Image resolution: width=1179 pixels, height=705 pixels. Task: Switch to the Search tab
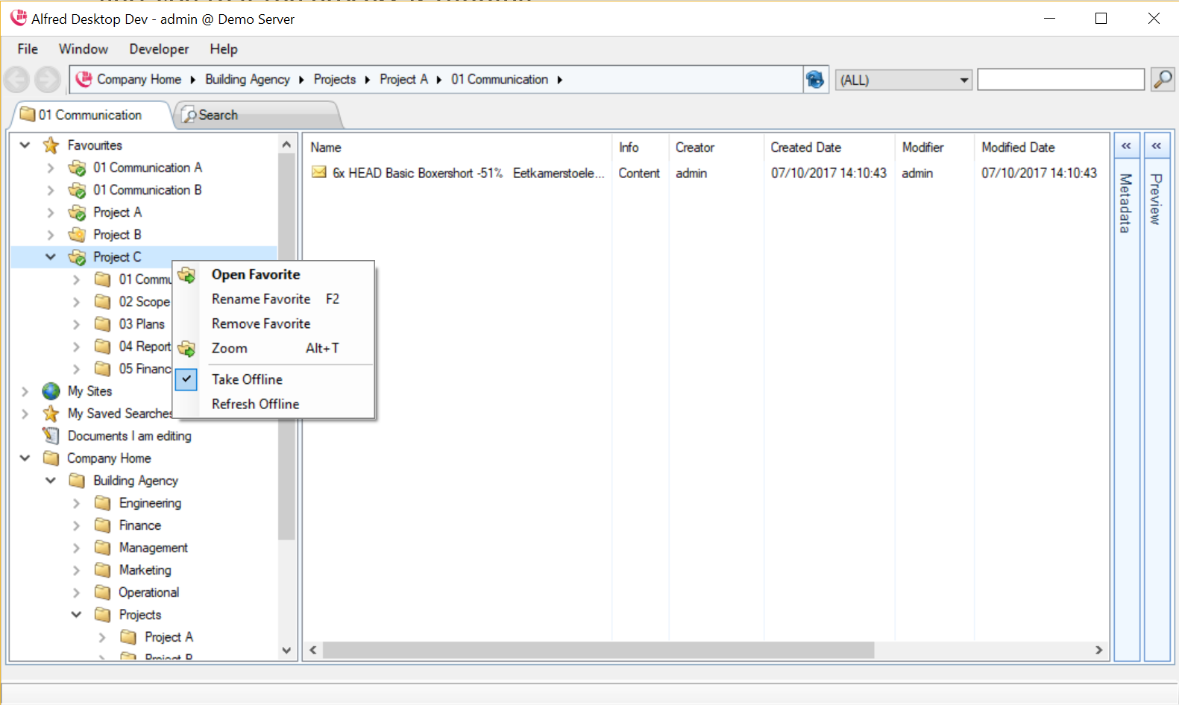[x=218, y=116]
